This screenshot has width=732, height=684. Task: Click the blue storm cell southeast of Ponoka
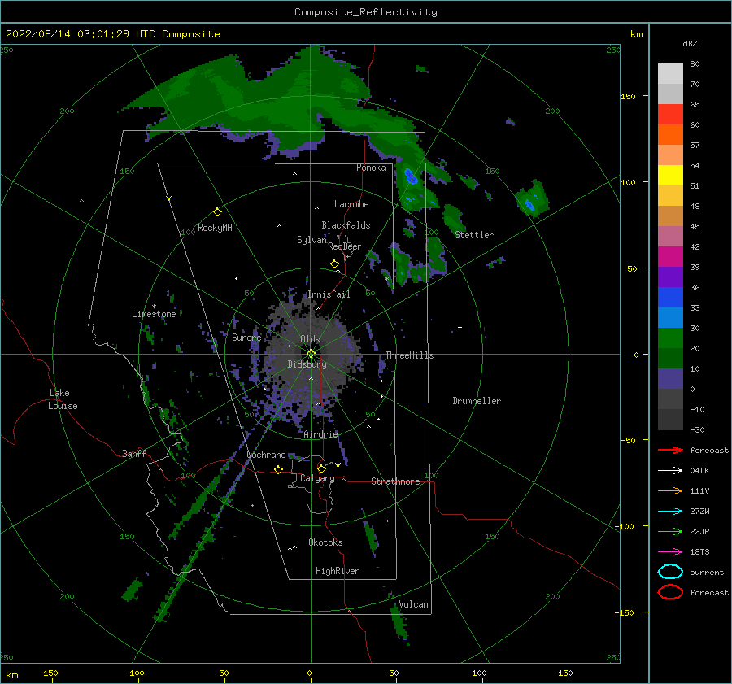click(411, 176)
